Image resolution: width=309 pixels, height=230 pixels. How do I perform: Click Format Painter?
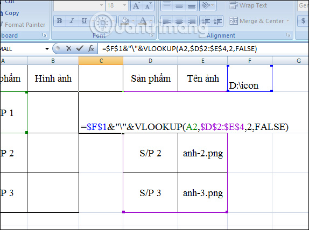[x=23, y=25]
